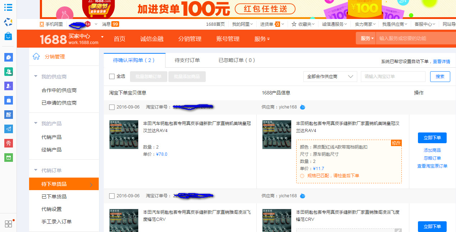This screenshot has height=232, width=456.
Task: Select the clock icon in the left sidebar
Action: 8,57
